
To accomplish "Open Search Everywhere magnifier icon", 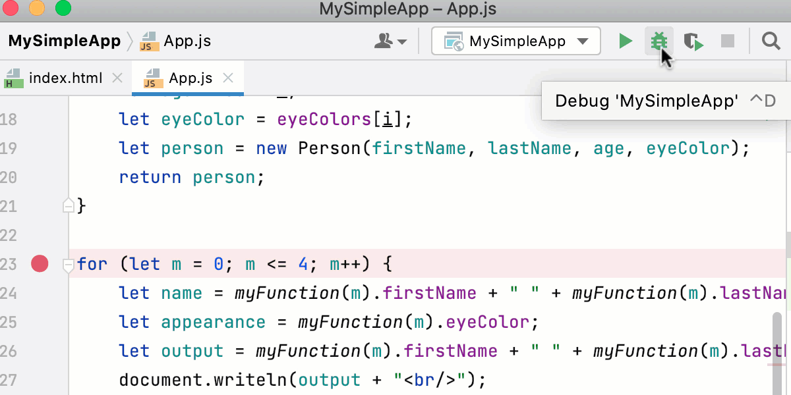I will click(771, 41).
